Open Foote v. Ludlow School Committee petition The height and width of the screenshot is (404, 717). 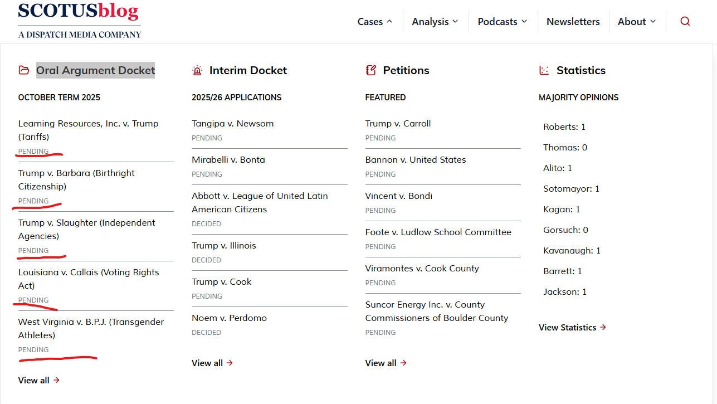438,232
